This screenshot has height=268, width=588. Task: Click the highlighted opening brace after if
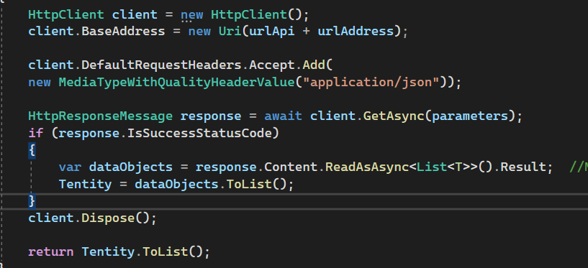pos(32,150)
